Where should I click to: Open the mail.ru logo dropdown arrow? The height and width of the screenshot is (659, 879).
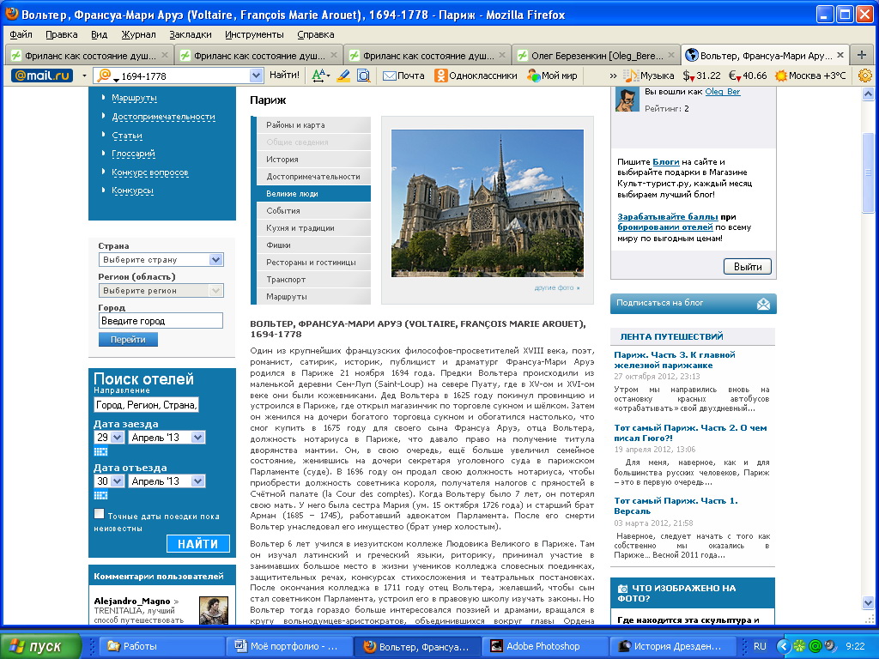point(84,76)
